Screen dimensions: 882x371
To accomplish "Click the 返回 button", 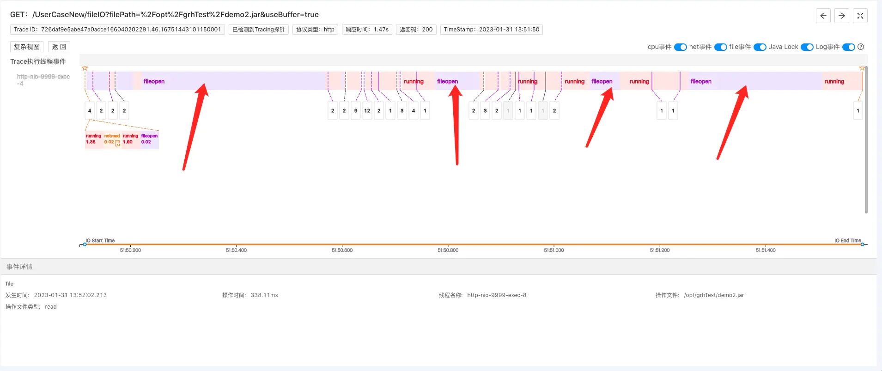I will point(59,47).
